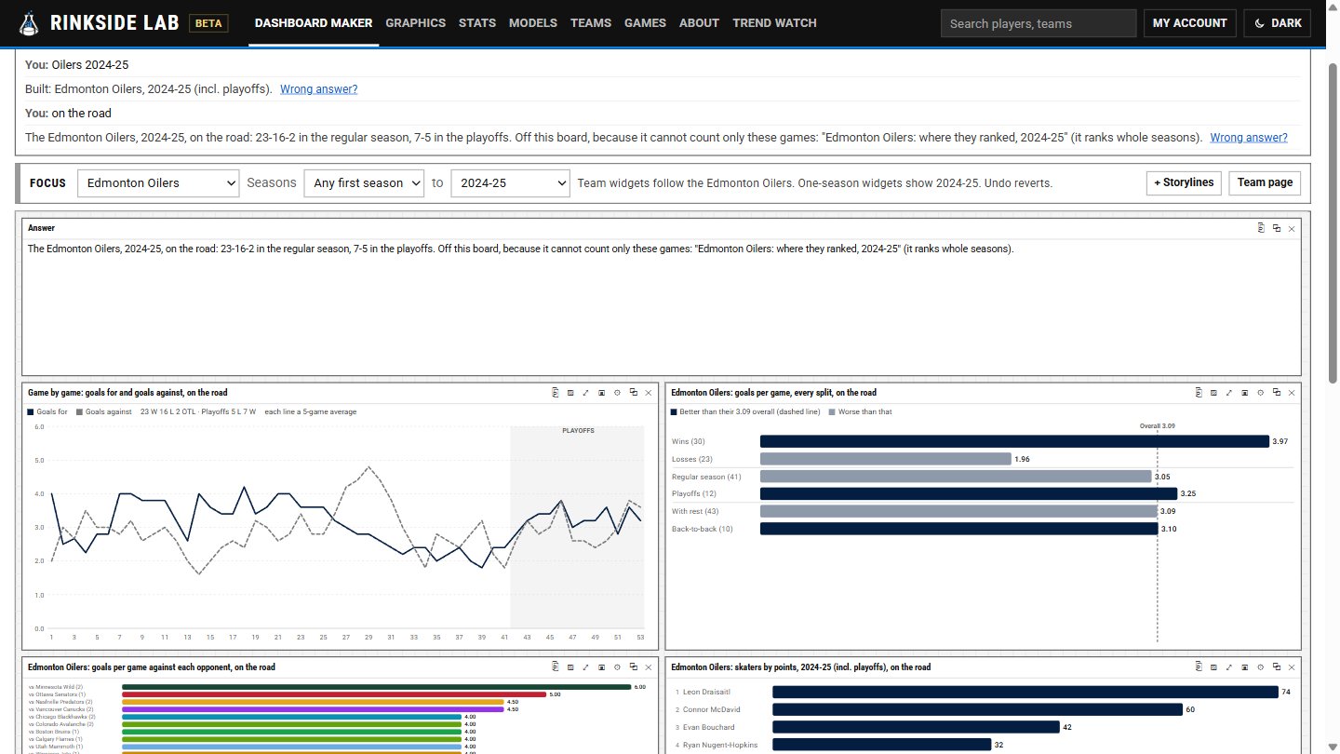Screen dimensions: 1340x754
Task: Click Wrong answer link after the on-the-road reply
Action: (1249, 138)
